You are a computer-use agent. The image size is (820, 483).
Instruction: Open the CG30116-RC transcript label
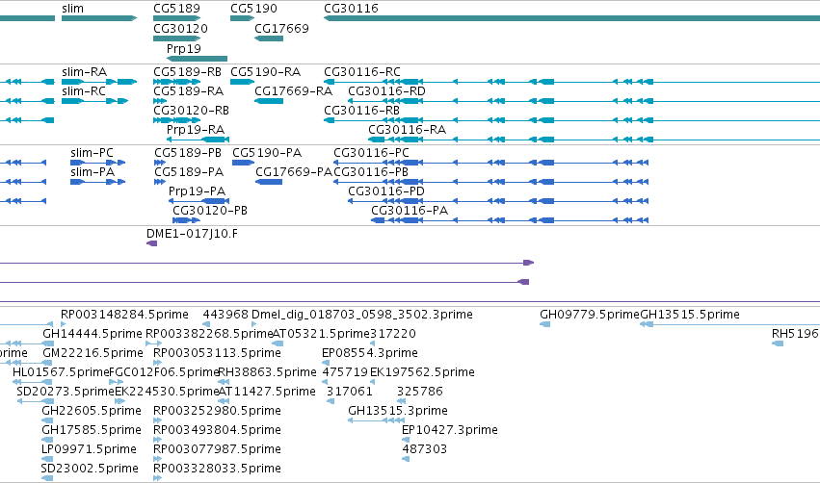(x=362, y=72)
